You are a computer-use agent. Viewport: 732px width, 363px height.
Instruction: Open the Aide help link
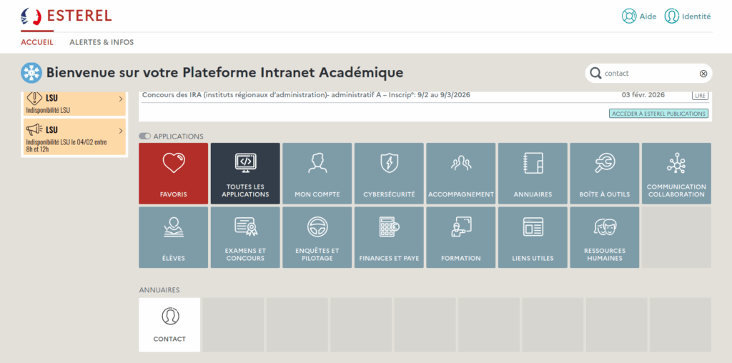click(x=639, y=16)
